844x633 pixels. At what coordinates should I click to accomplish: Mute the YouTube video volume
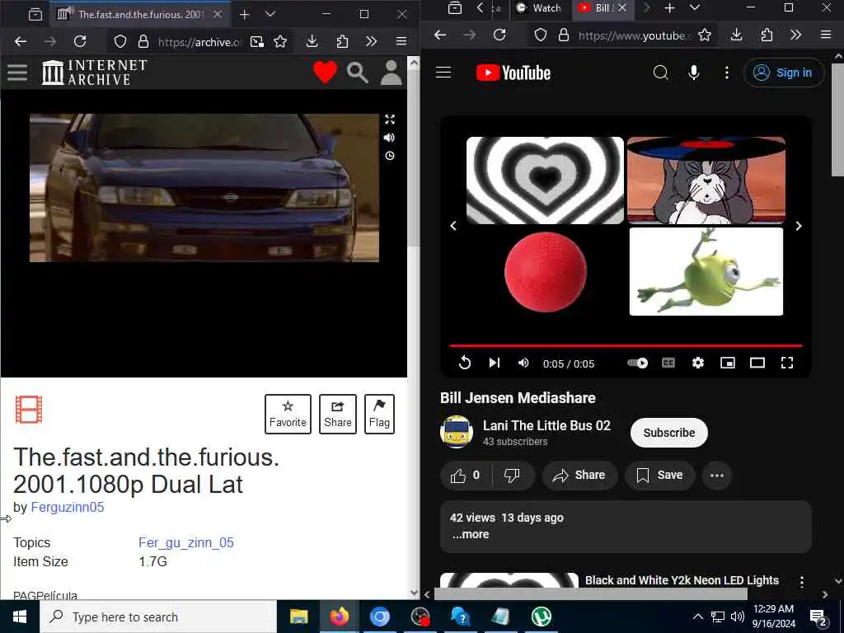point(523,363)
